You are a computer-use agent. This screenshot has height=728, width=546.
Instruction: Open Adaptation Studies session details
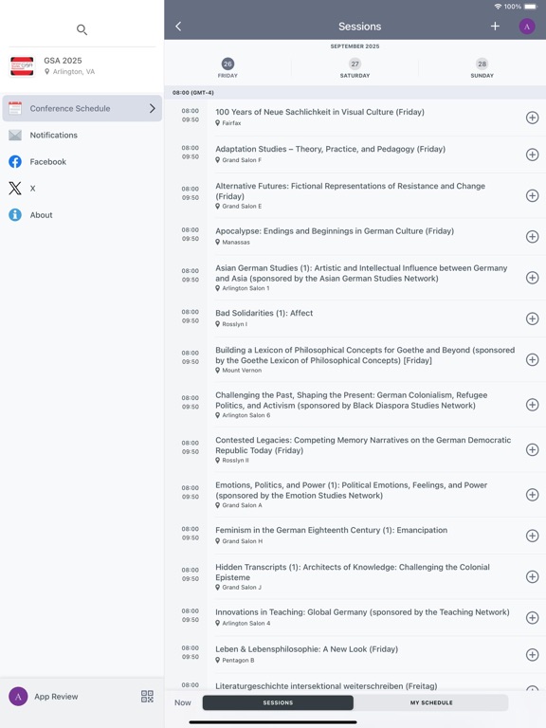point(330,149)
